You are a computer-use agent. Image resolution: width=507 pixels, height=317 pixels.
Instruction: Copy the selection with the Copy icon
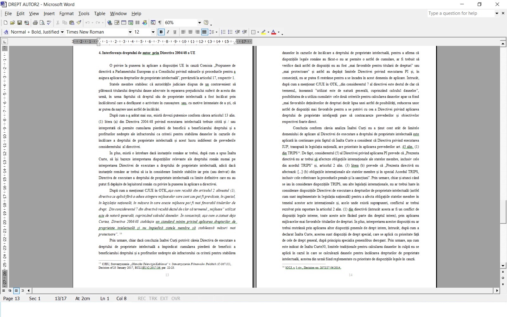[65, 23]
